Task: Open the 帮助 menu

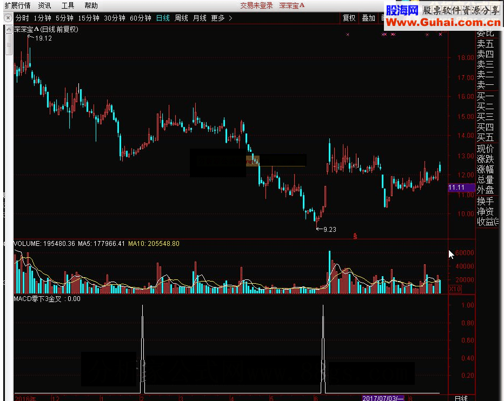Action: click(91, 5)
